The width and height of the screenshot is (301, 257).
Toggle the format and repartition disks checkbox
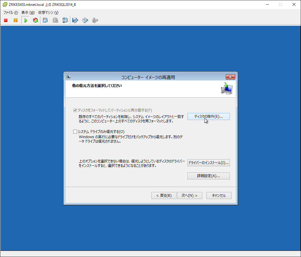[75, 110]
